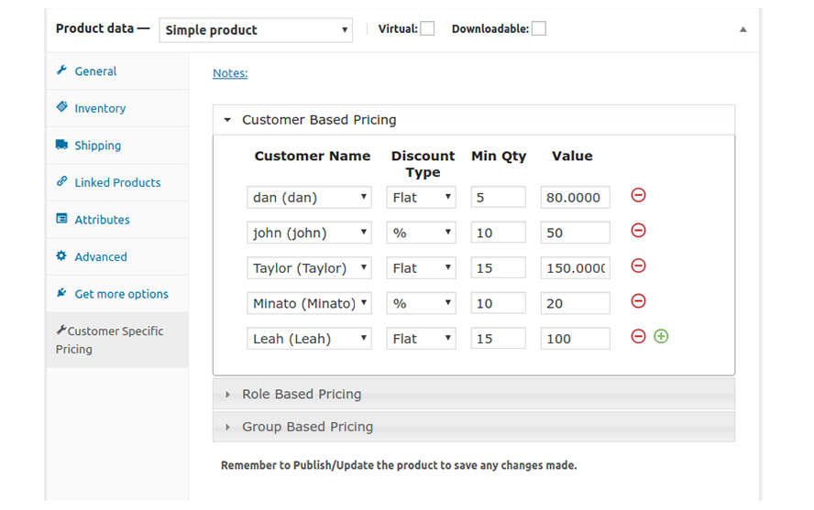Open the Leah customer name dropdown
Screen dimensions: 814x510
point(309,339)
